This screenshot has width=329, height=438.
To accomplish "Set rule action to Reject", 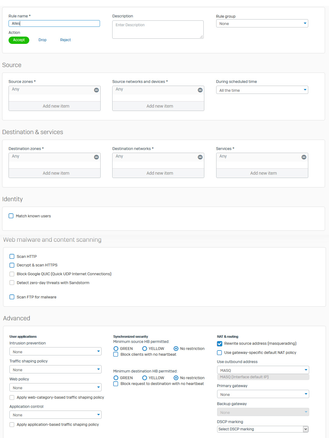I will click(x=65, y=40).
